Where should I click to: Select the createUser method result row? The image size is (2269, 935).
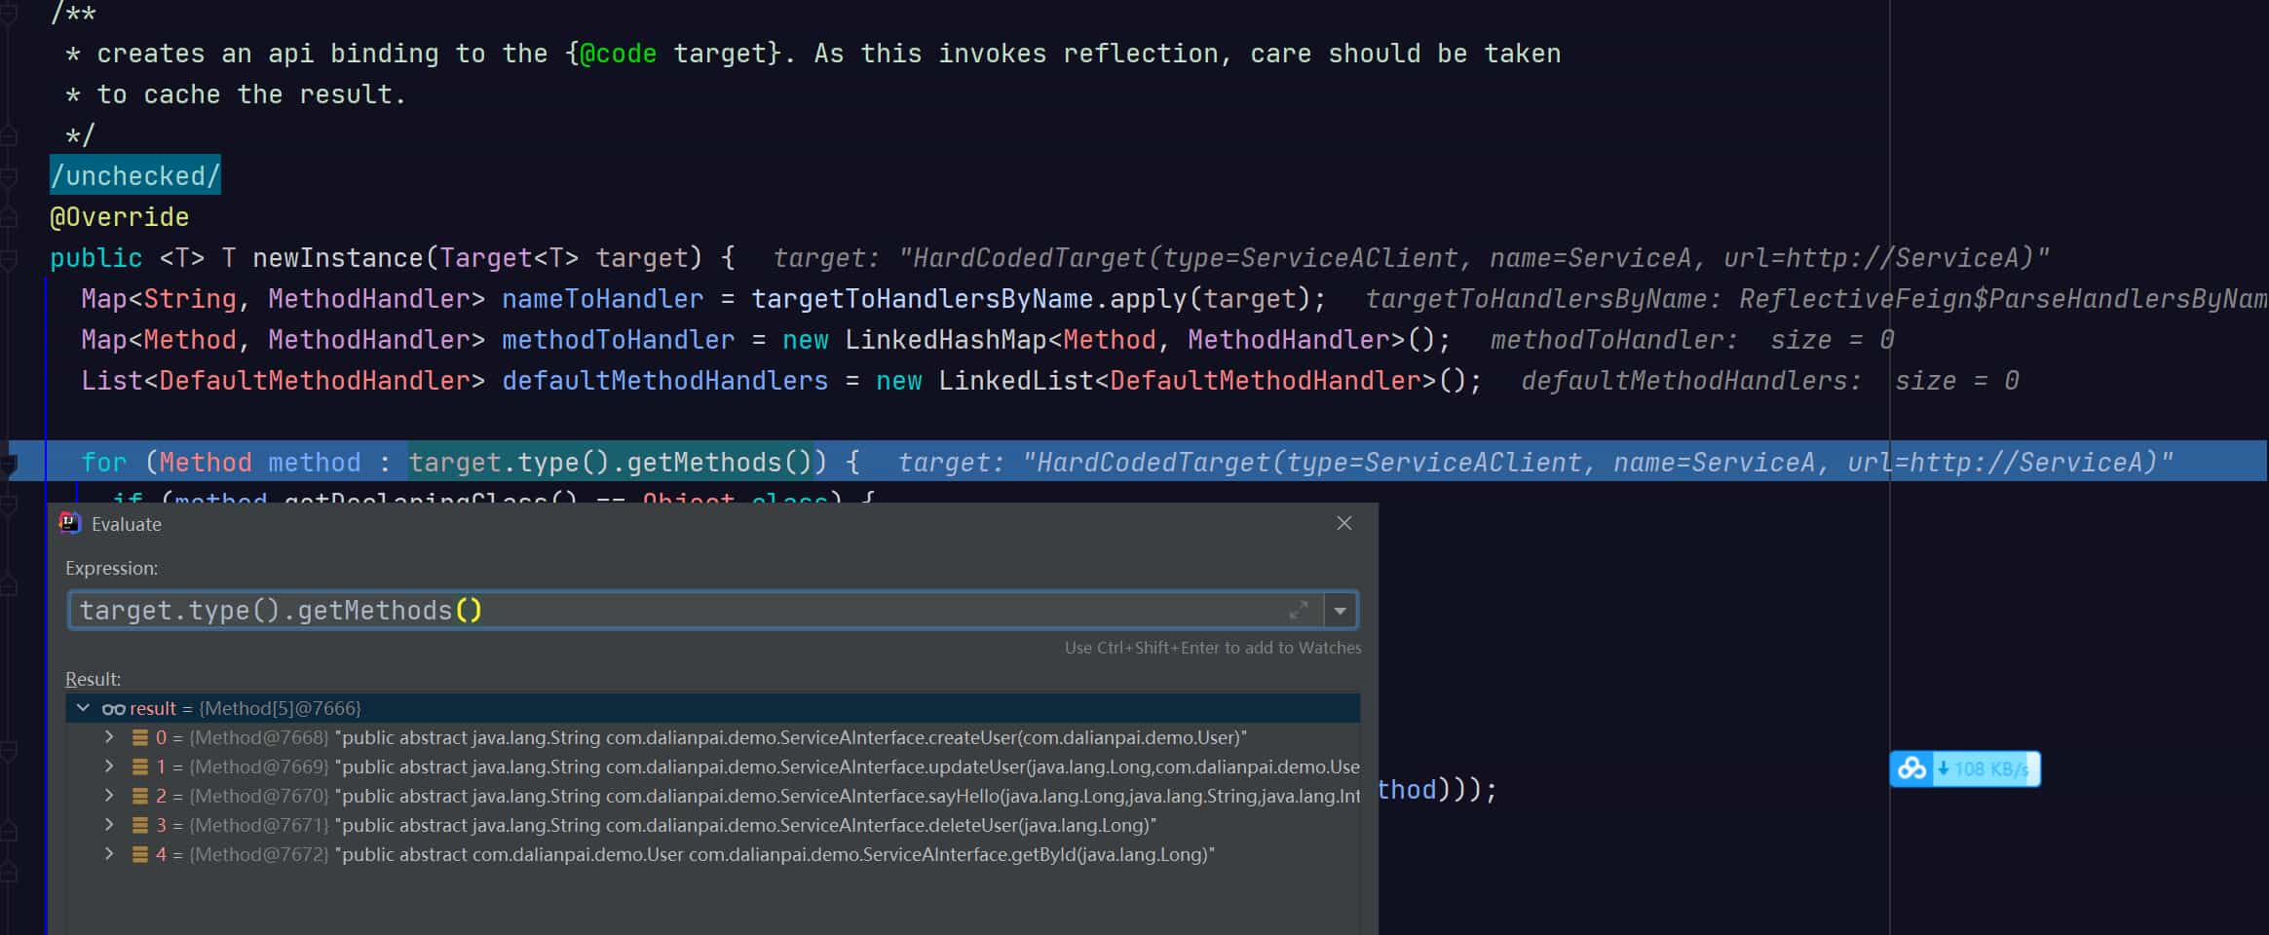click(x=713, y=737)
